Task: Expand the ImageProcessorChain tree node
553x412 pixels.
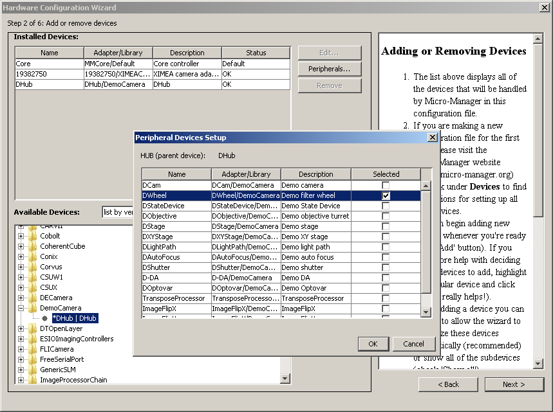Action: (21, 380)
